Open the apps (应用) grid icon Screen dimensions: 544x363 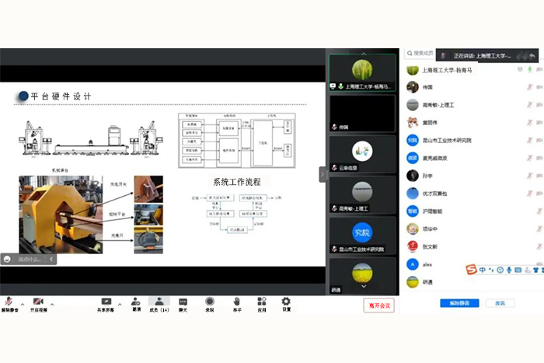point(262,302)
